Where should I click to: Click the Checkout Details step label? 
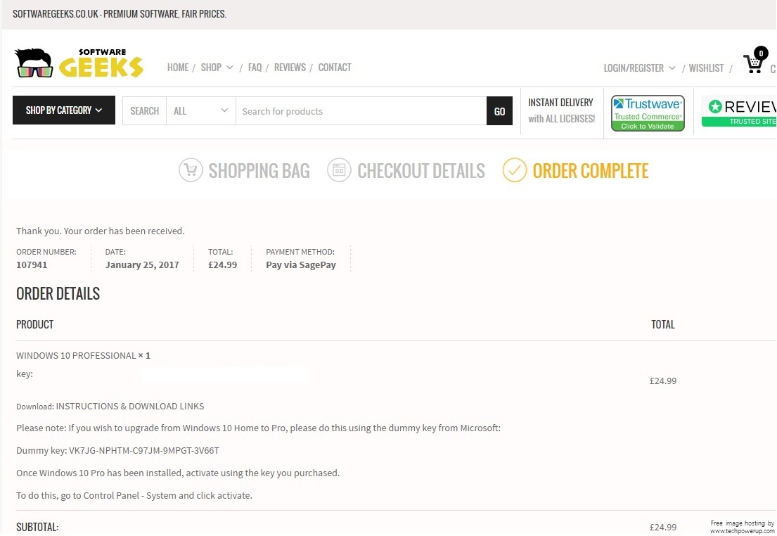(x=421, y=170)
